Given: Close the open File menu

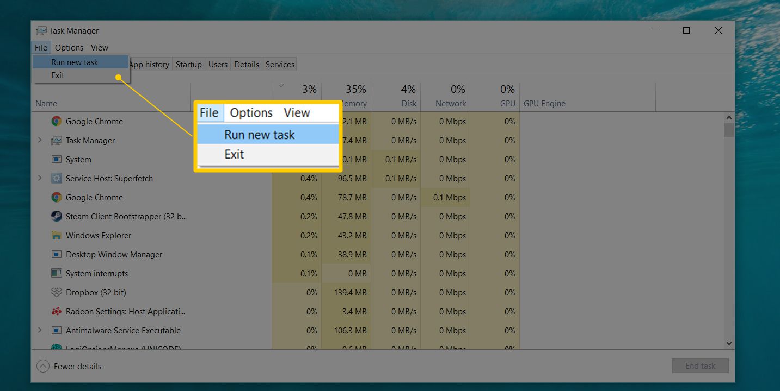Looking at the screenshot, I should pyautogui.click(x=41, y=48).
